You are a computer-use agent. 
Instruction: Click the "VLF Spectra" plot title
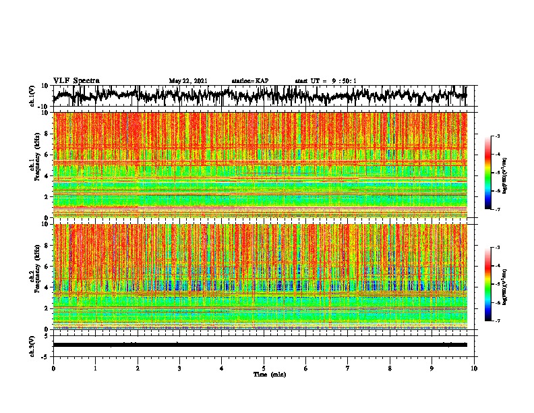pyautogui.click(x=76, y=81)
